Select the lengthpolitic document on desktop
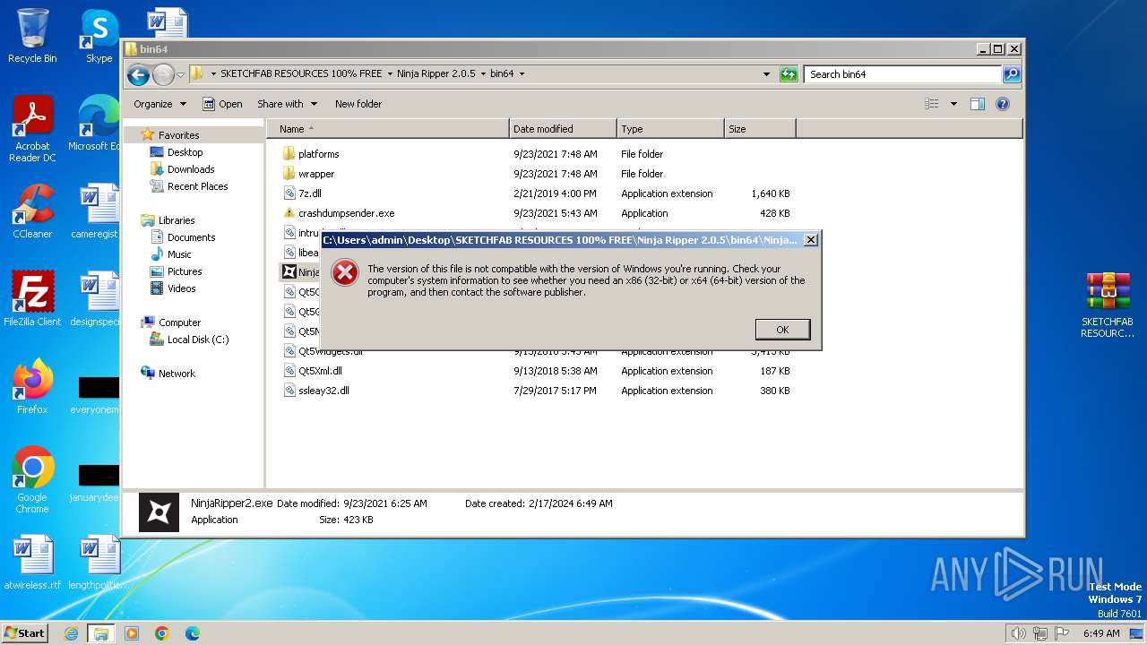Screen dimensions: 1147x645 99,563
